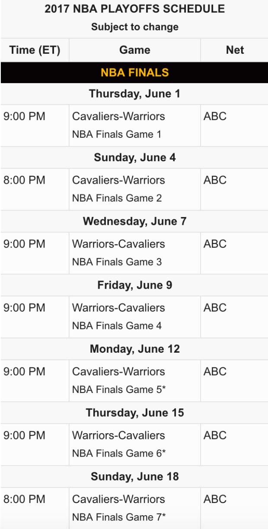Click the Friday, June 9 date header
This screenshot has height=529, width=268.
(x=134, y=285)
